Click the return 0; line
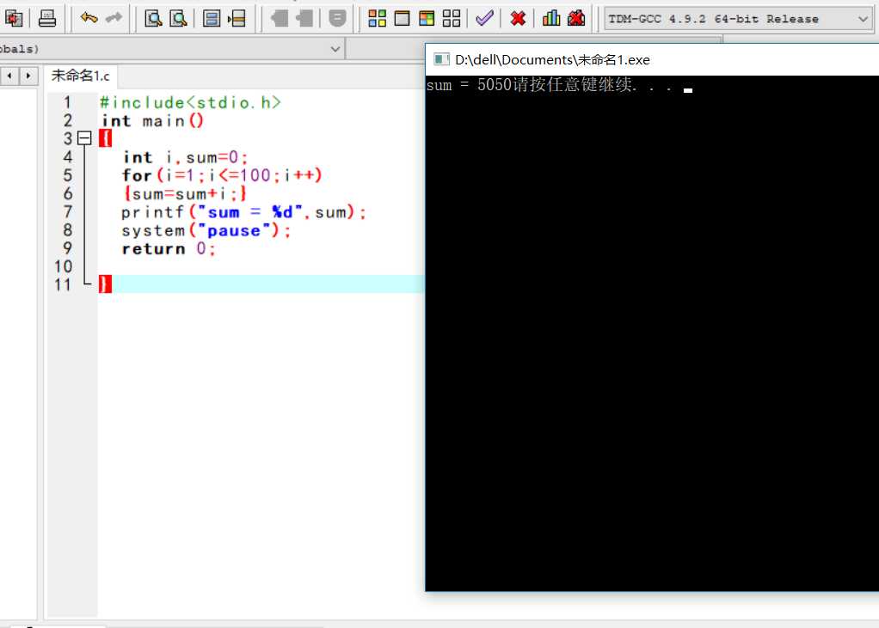879x628 pixels. point(169,248)
